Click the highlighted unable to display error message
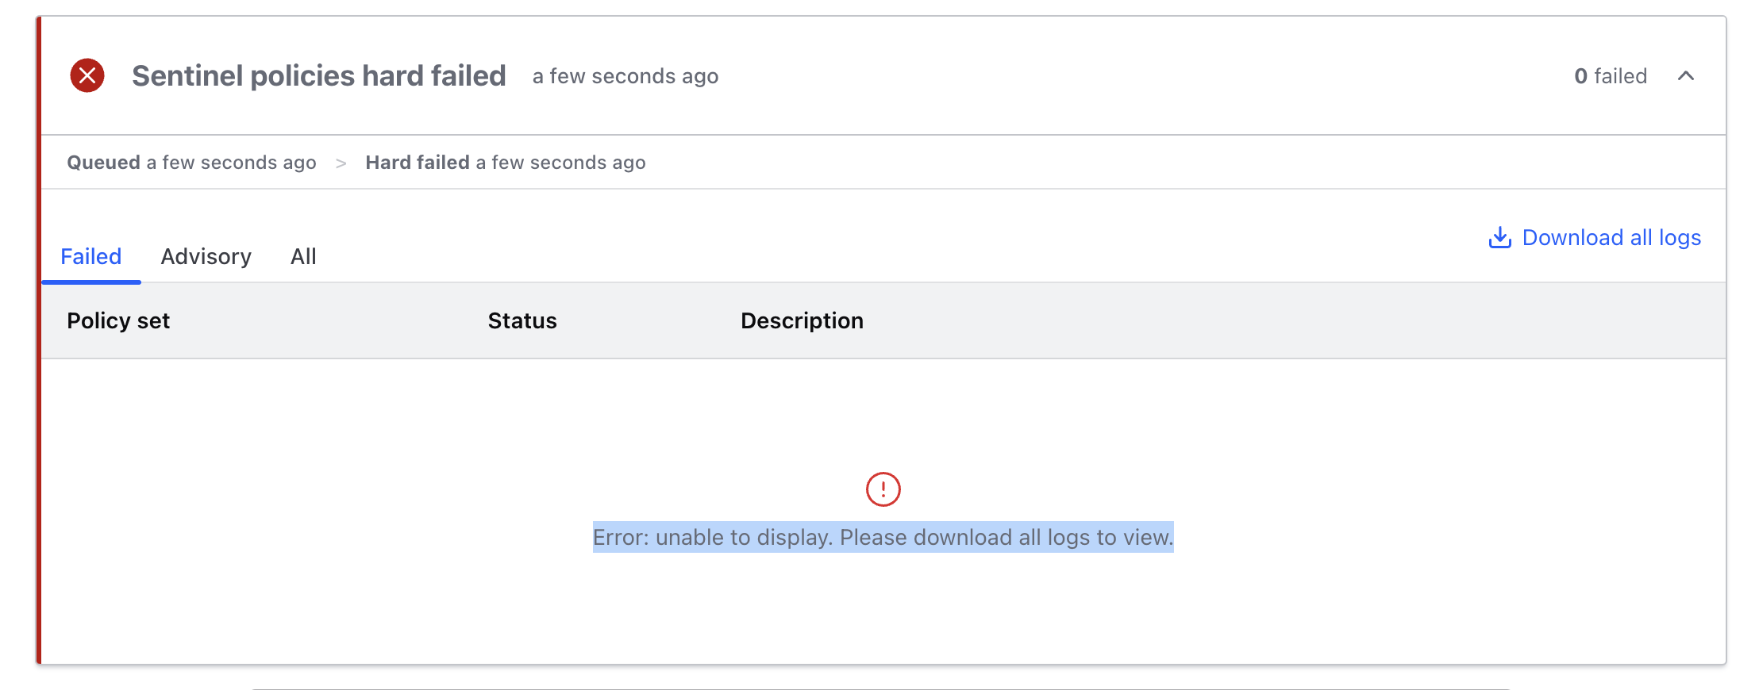Image resolution: width=1759 pixels, height=690 pixels. [883, 538]
